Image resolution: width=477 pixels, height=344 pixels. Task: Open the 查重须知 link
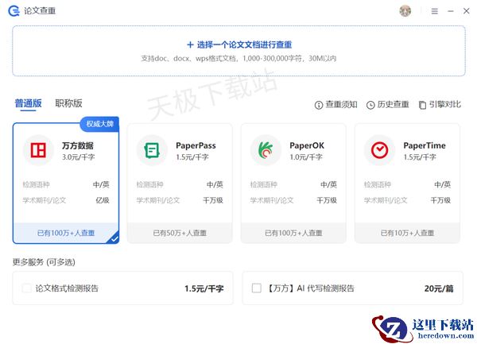pos(341,105)
